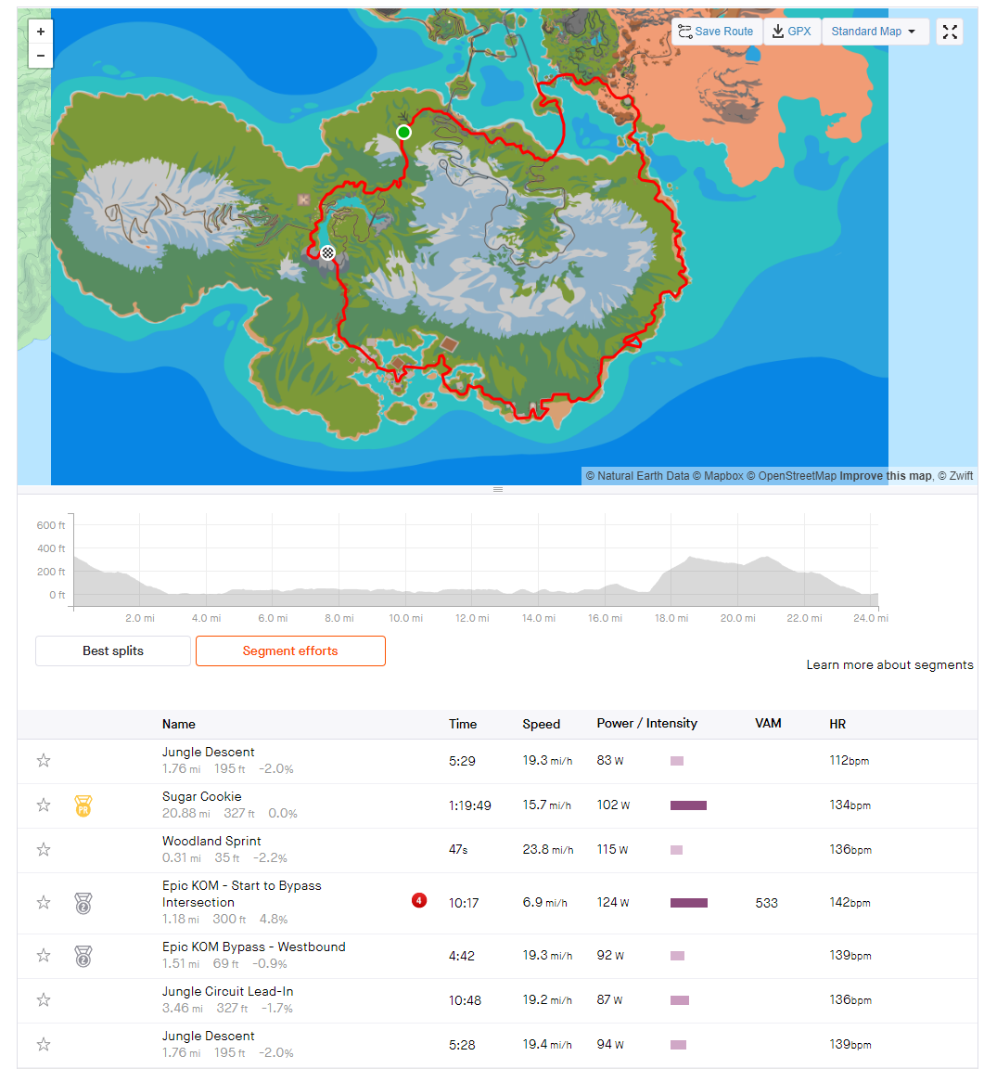
Task: Enter fullscreen map view
Action: [x=950, y=32]
